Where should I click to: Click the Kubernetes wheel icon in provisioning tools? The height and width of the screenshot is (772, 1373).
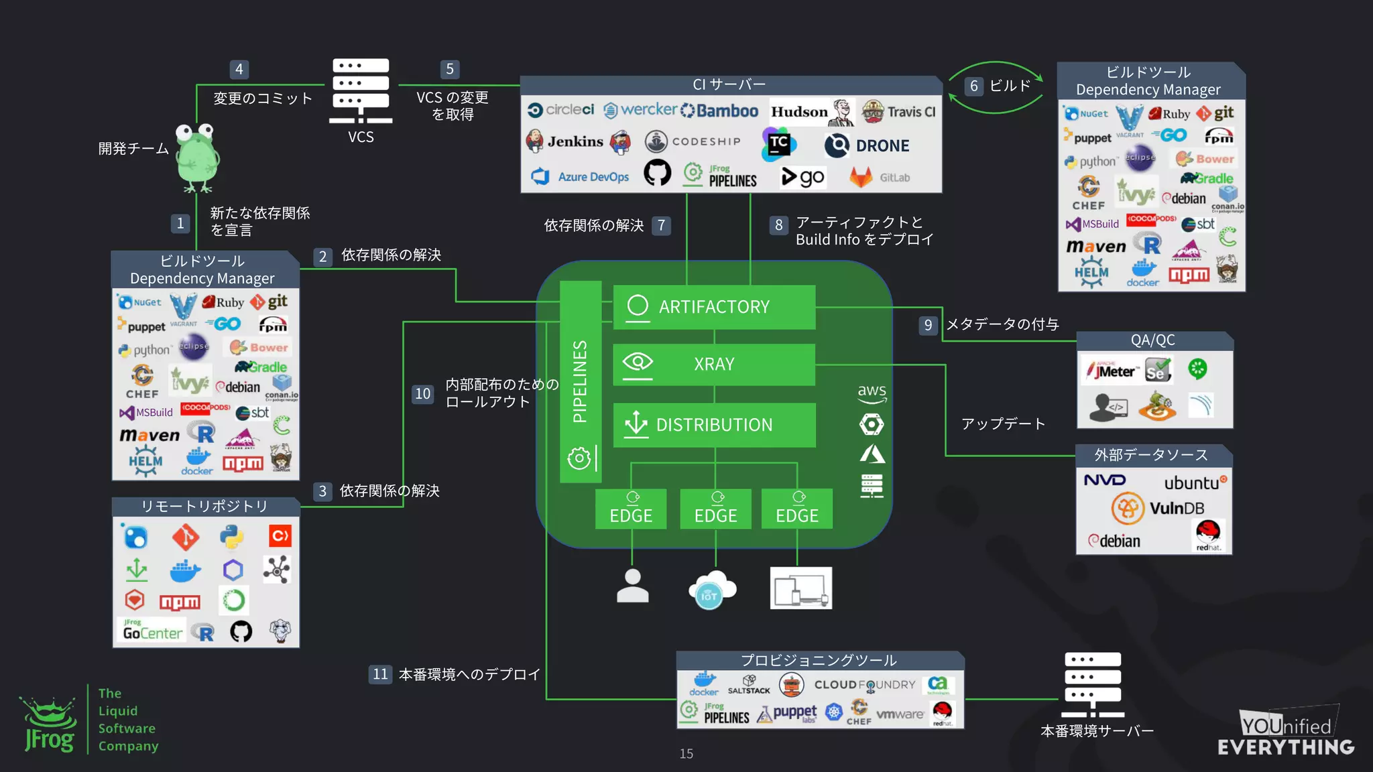pyautogui.click(x=833, y=712)
